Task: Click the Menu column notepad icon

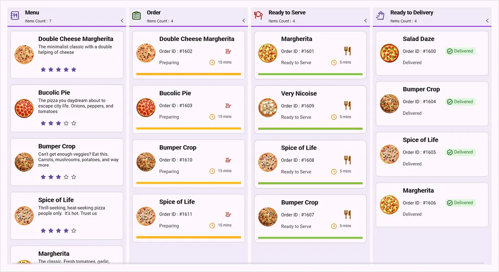Action: coord(15,15)
